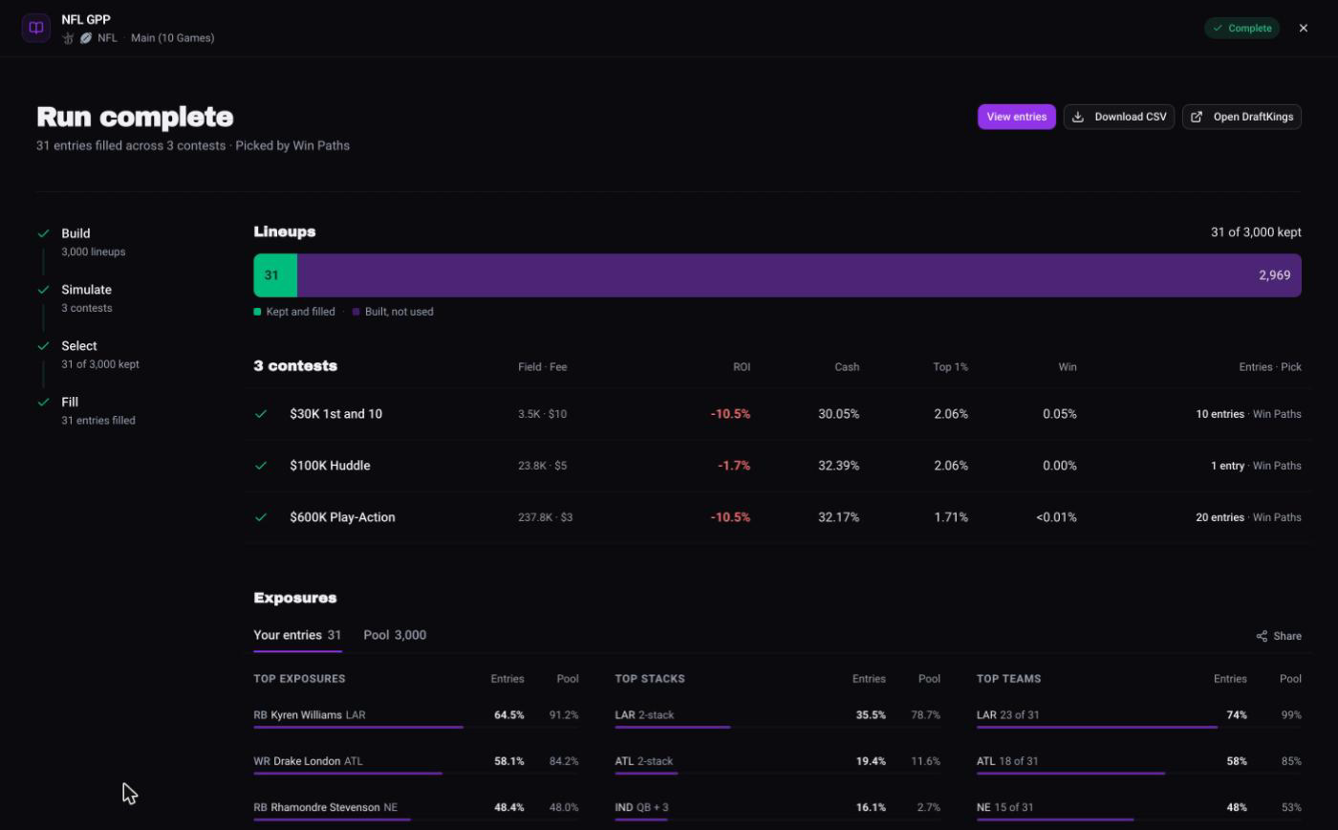Select the Fill step checkmark
The height and width of the screenshot is (830, 1338).
[x=43, y=403]
